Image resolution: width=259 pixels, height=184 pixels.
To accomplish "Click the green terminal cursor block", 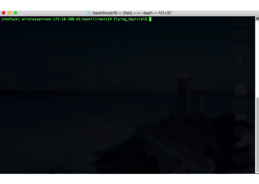I will 150,19.
